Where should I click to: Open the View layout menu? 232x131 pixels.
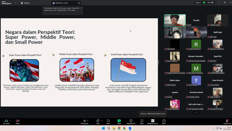tap(210, 3)
